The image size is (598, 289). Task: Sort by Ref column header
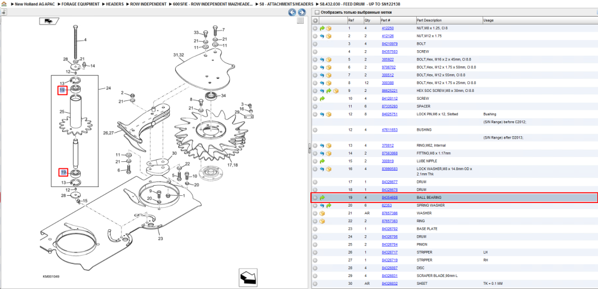point(350,20)
